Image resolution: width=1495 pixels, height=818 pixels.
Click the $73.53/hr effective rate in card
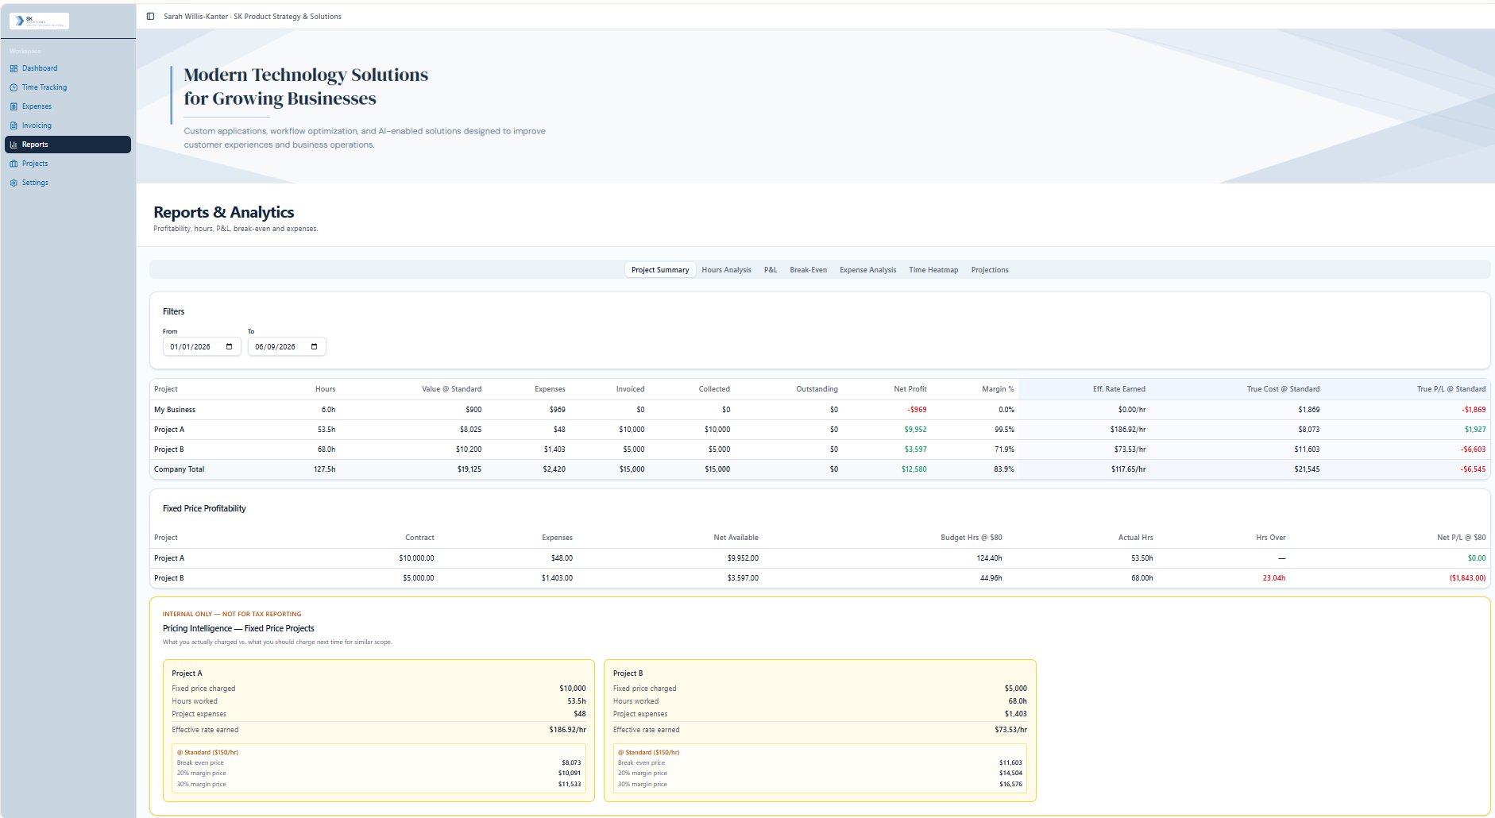click(1010, 730)
